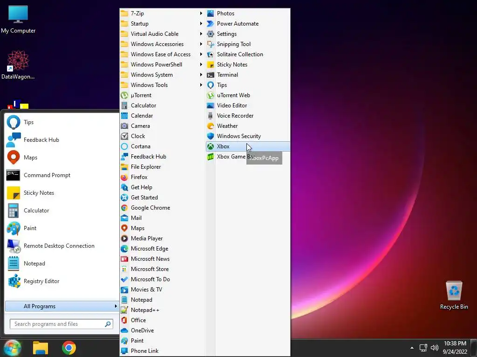Select the My Computer desktop icon
This screenshot has height=357, width=477.
pyautogui.click(x=18, y=20)
